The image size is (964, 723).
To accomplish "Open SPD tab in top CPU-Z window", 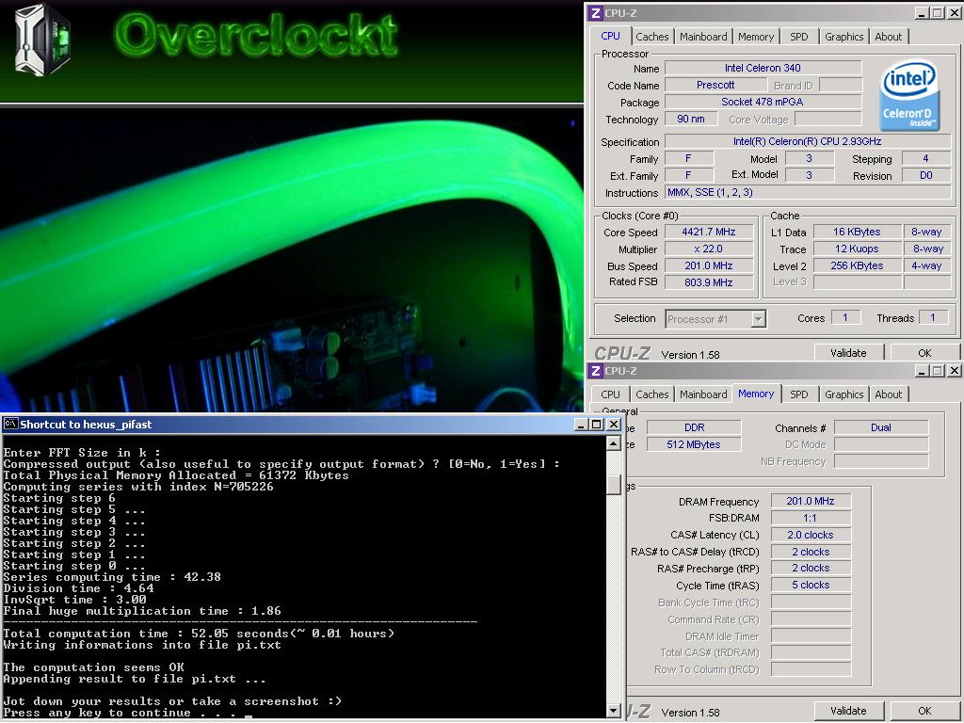I will 798,37.
